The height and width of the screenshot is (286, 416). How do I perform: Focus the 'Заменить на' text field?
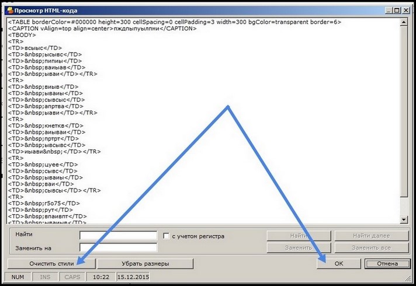tap(118, 247)
